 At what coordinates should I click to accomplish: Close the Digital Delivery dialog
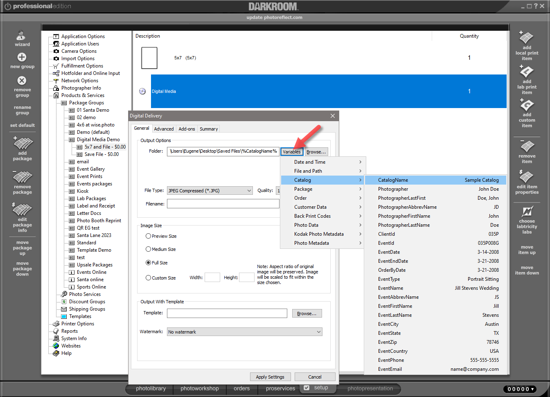(333, 116)
